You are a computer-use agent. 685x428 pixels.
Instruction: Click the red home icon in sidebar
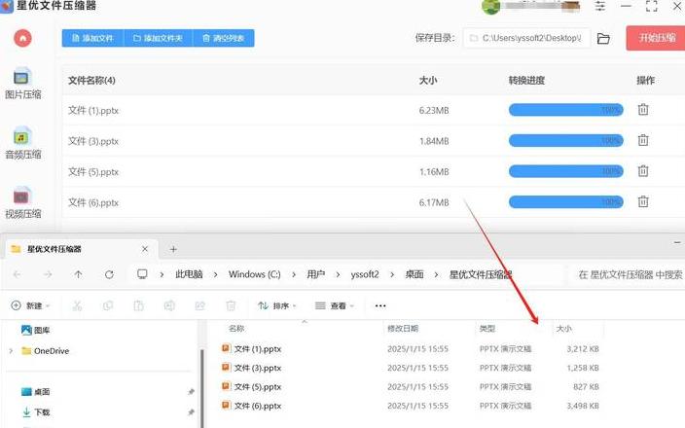tap(22, 38)
